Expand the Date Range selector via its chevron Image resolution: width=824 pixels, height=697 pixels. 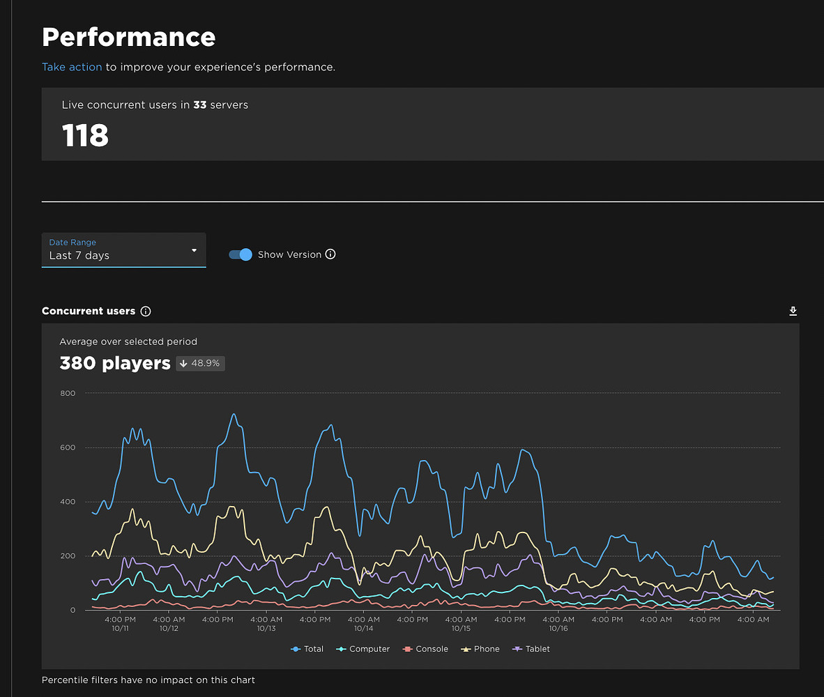point(194,250)
